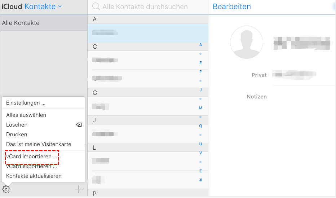Jump to letter Z in index
The width and height of the screenshot is (336, 198).
(200, 171)
